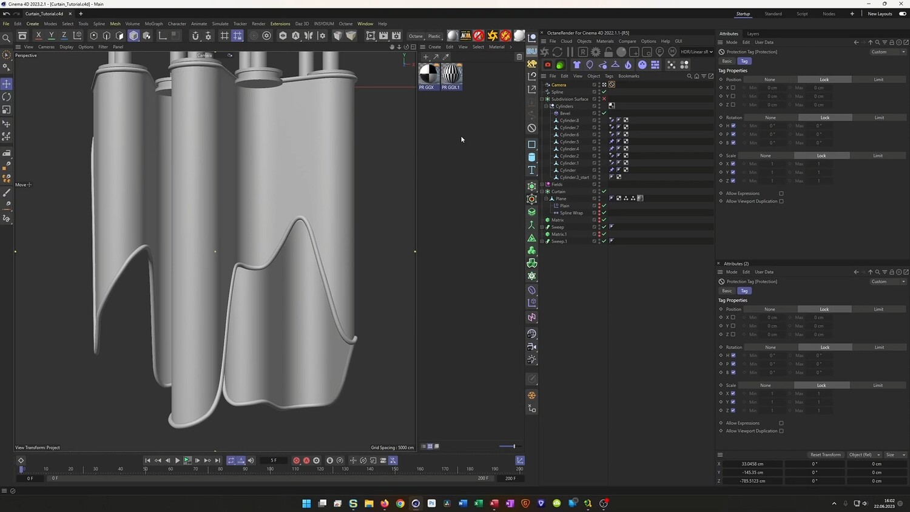Click the record active objects button
The image size is (910, 512).
point(296,460)
